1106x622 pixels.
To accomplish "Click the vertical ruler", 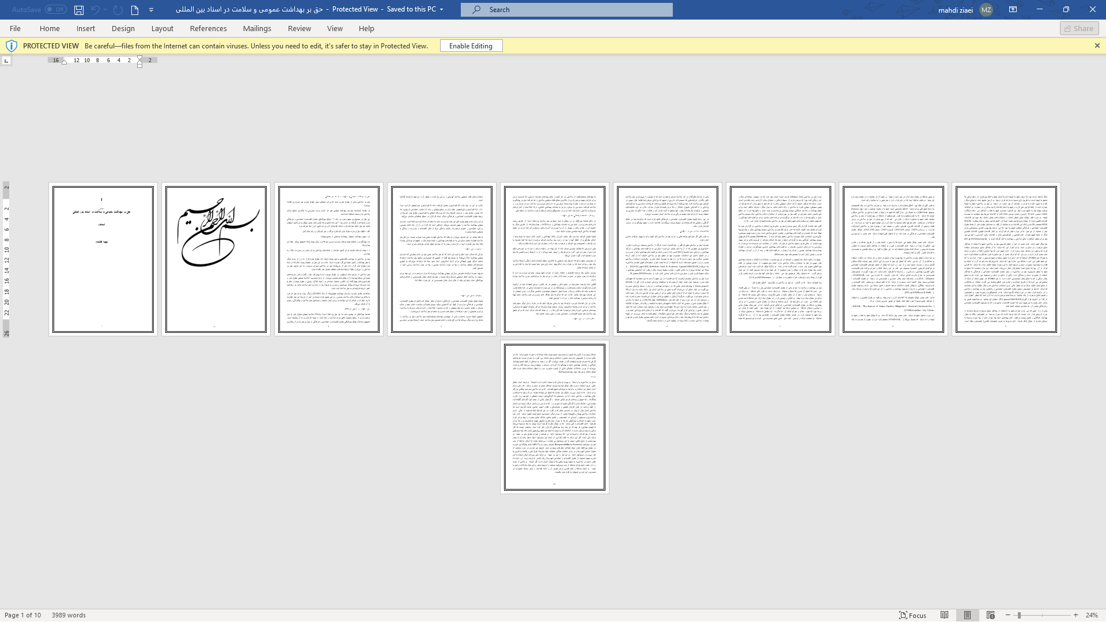I will pos(6,259).
